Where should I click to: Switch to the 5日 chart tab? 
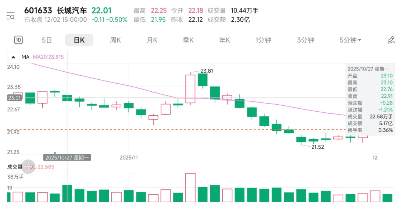[x=47, y=40]
